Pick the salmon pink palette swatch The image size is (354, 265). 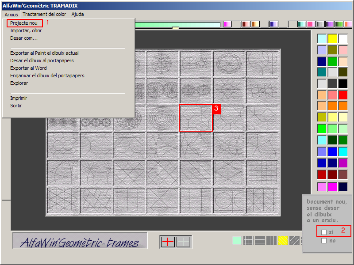pyautogui.click(x=332, y=95)
